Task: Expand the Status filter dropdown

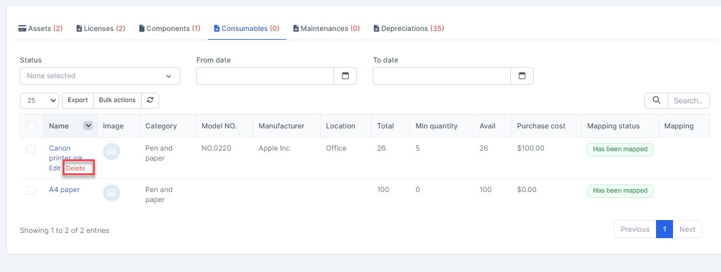Action: coord(99,76)
